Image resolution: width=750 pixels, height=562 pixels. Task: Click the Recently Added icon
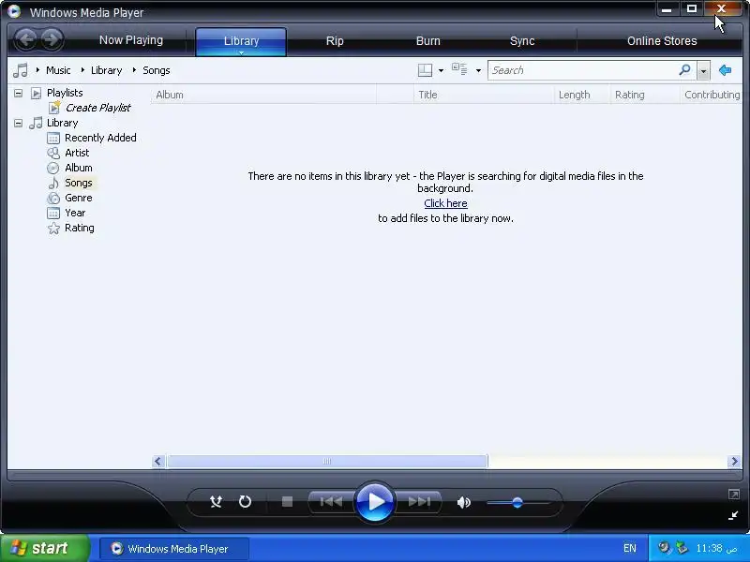tap(53, 138)
